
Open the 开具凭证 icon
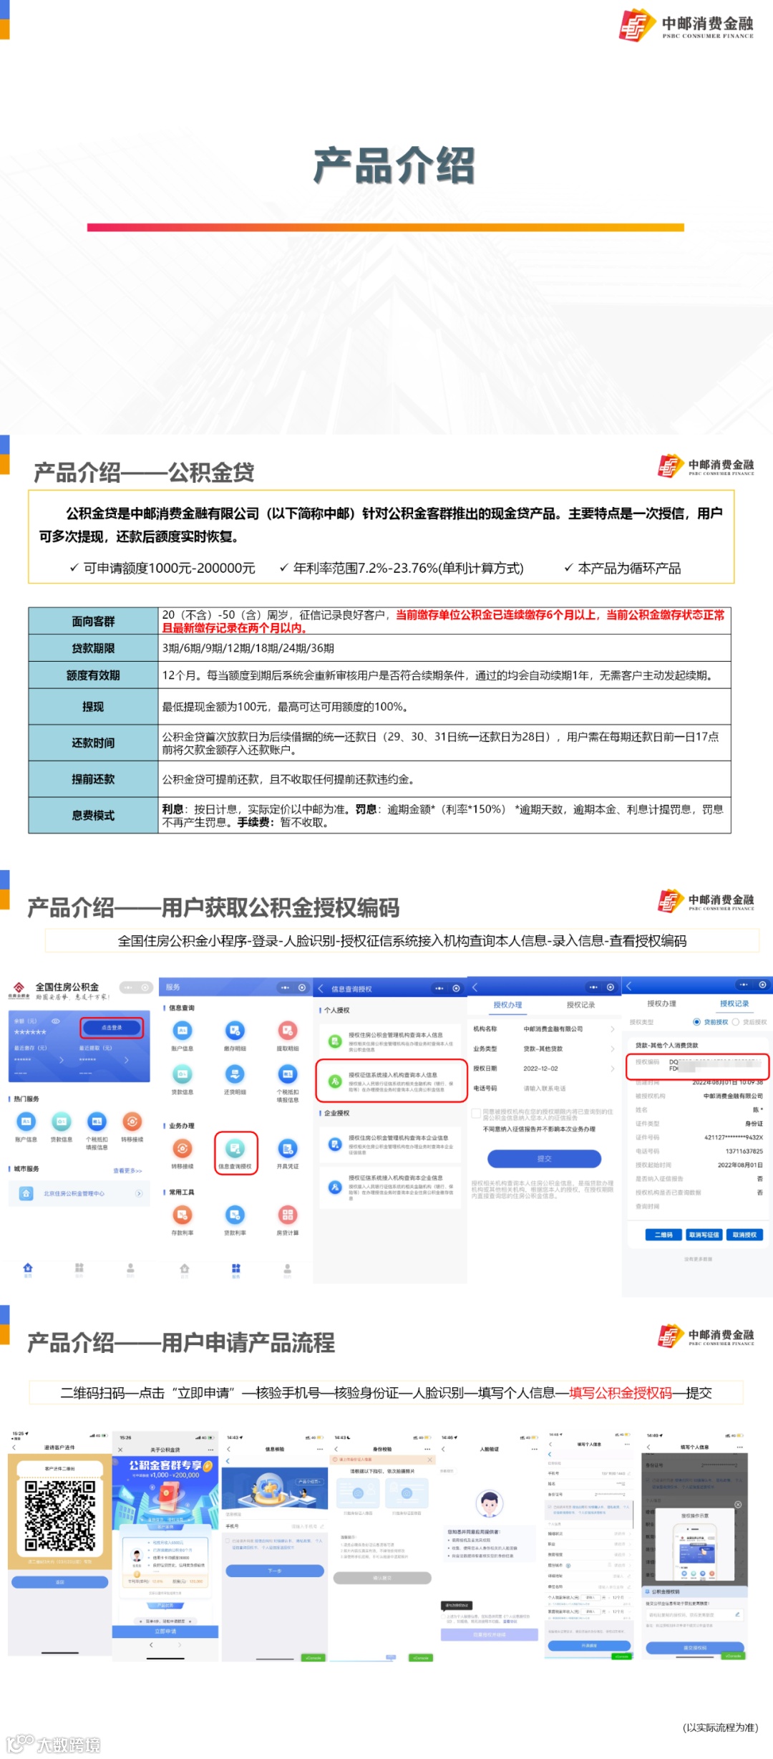(288, 1149)
